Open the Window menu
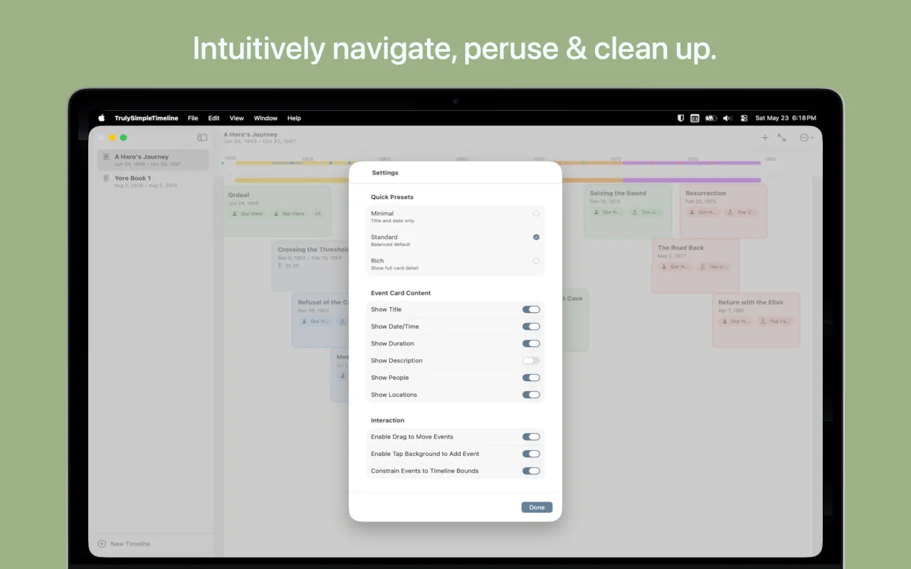911x569 pixels. [x=265, y=118]
